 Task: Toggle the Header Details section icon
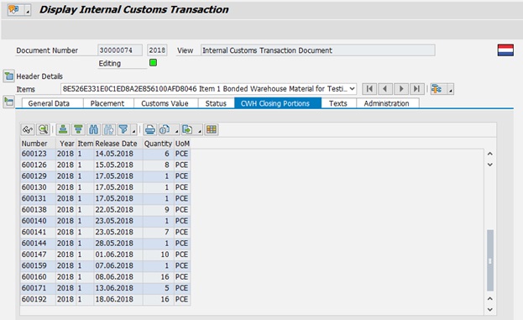tap(8, 76)
